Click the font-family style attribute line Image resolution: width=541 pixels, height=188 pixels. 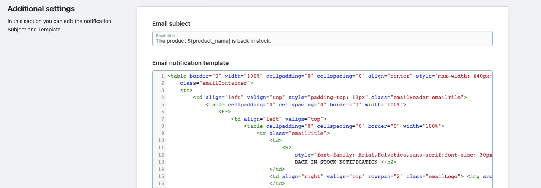point(393,155)
